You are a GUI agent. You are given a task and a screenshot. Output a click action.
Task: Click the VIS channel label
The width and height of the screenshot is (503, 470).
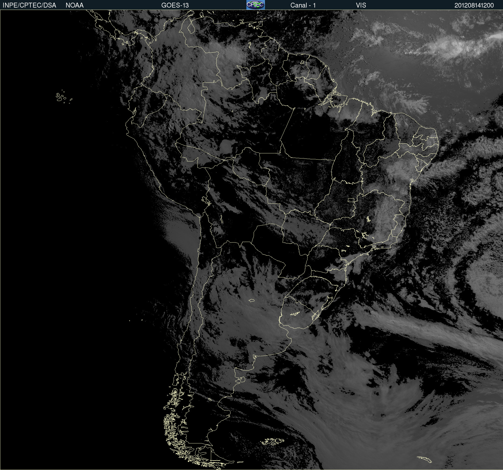click(361, 5)
